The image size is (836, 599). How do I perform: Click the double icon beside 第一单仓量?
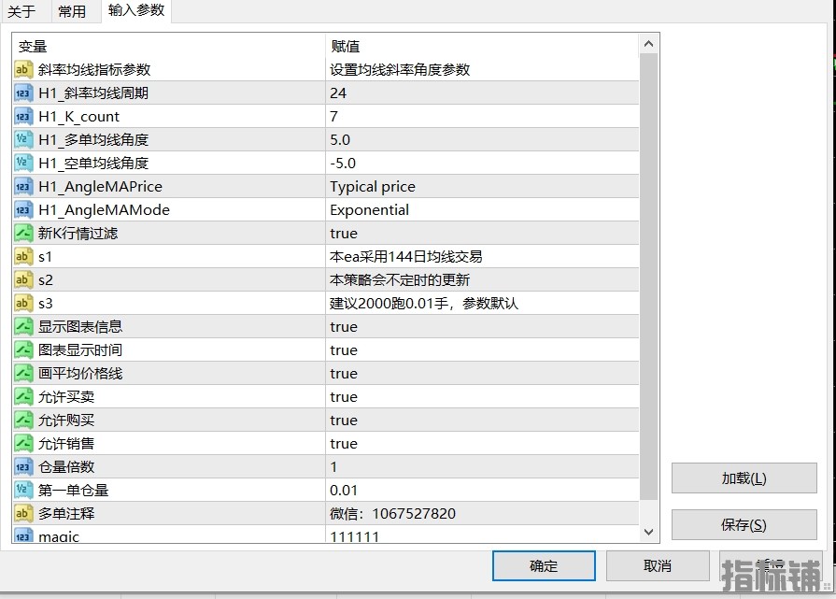pyautogui.click(x=23, y=491)
